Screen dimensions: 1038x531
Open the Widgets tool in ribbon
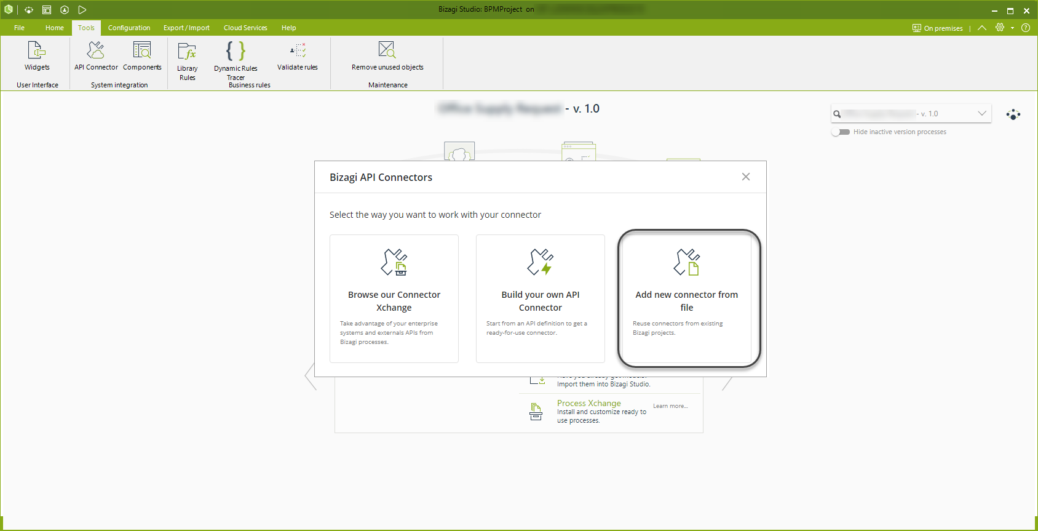pyautogui.click(x=37, y=56)
